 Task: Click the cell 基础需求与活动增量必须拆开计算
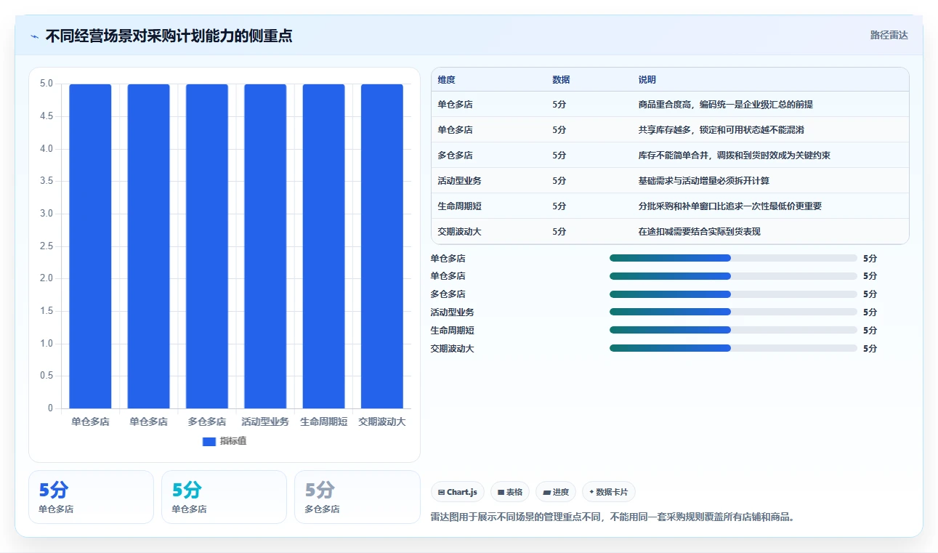pyautogui.click(x=704, y=181)
